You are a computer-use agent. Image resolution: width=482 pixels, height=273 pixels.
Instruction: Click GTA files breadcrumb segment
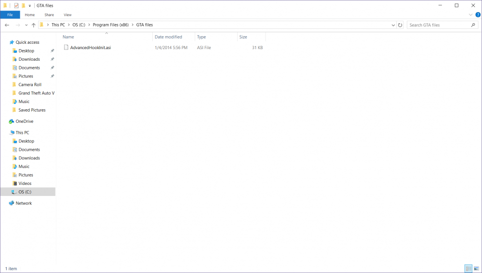tap(145, 25)
